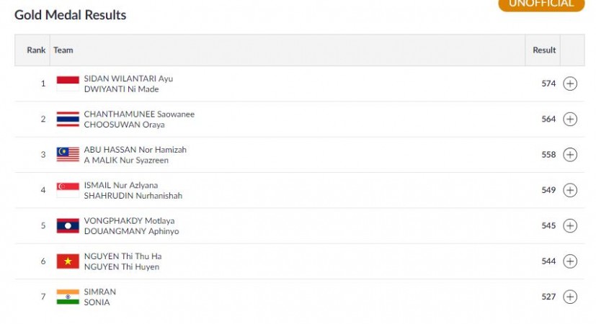Expand the Vietnam team row scoring 544
The image size is (596, 324).
570,261
